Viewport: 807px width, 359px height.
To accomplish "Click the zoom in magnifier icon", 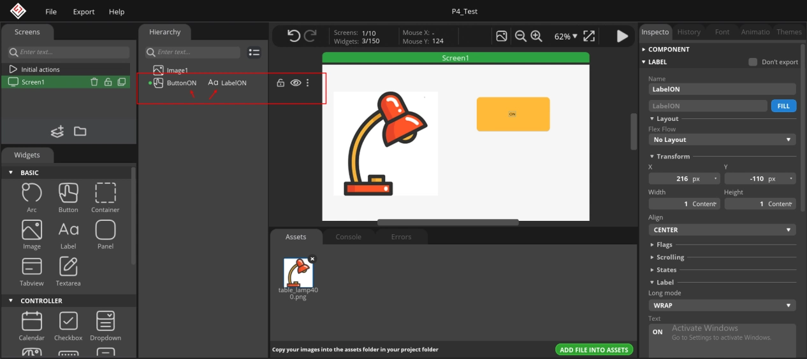I will [x=536, y=36].
